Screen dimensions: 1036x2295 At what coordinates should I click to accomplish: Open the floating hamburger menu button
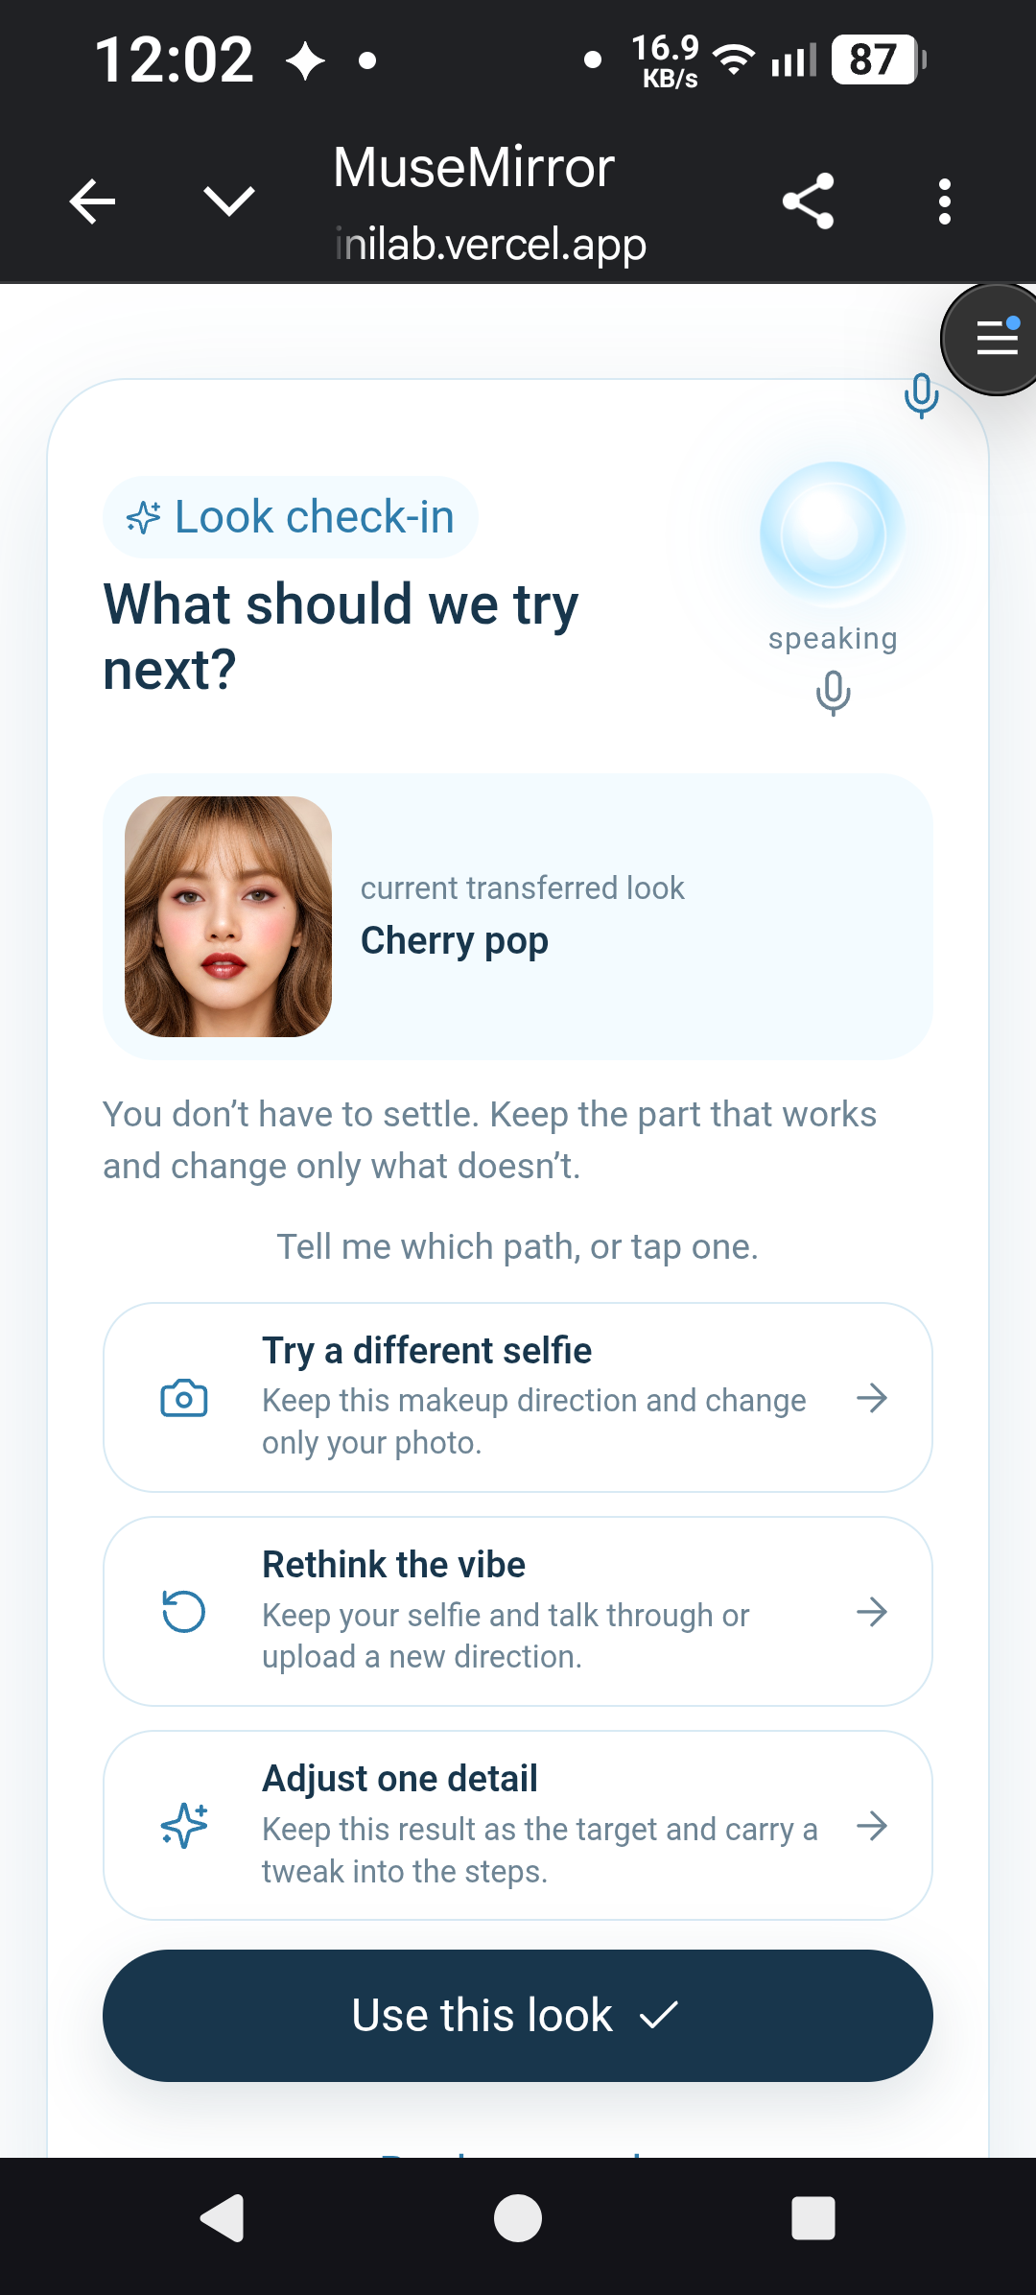[x=991, y=339]
